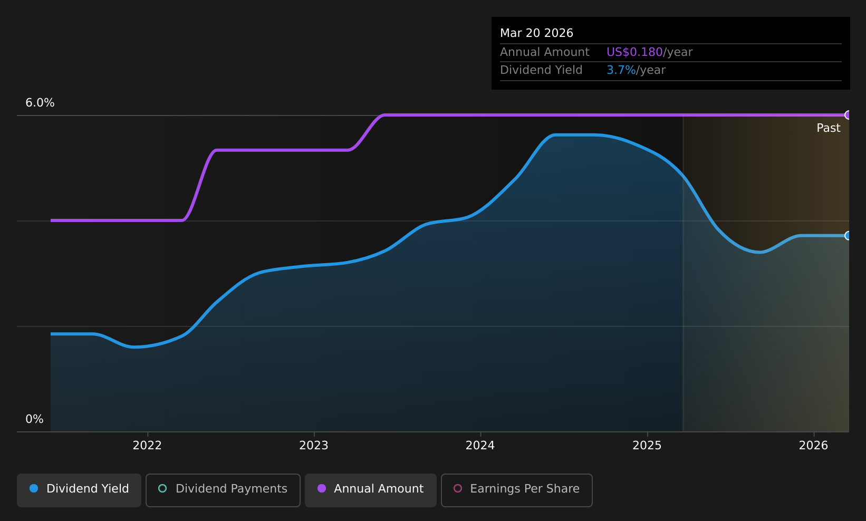The height and width of the screenshot is (521, 866).
Task: Toggle the Dividend Yield series
Action: pos(79,490)
